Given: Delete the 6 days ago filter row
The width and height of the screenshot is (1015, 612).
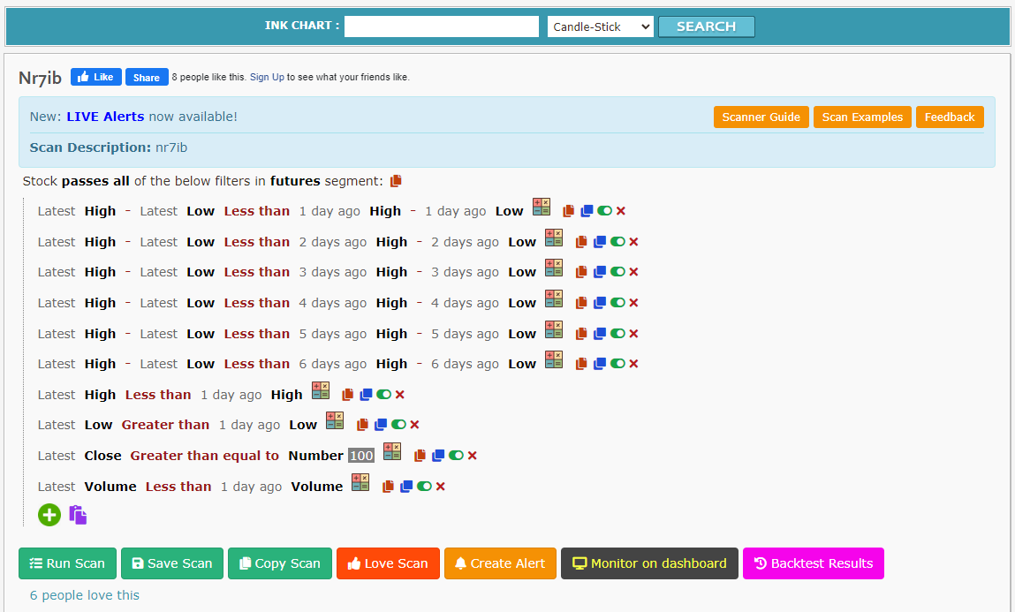Looking at the screenshot, I should coord(633,364).
